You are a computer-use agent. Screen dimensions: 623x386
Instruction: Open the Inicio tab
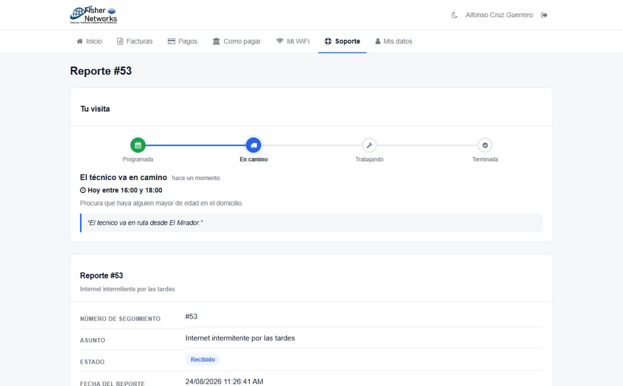[x=89, y=42]
